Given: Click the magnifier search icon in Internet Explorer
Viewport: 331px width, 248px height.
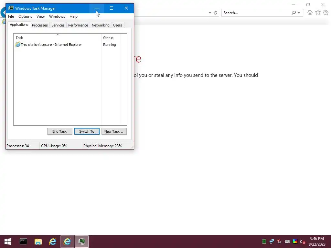Looking at the screenshot, I should [294, 13].
